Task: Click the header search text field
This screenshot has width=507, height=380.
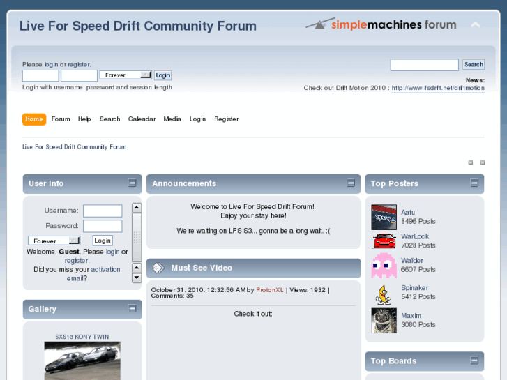Action: coord(425,65)
